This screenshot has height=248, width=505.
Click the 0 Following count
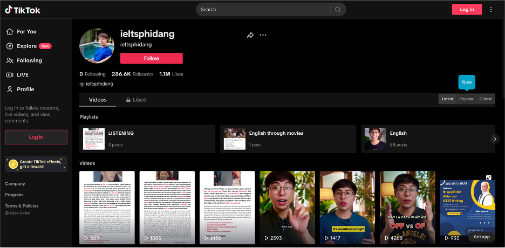[92, 74]
